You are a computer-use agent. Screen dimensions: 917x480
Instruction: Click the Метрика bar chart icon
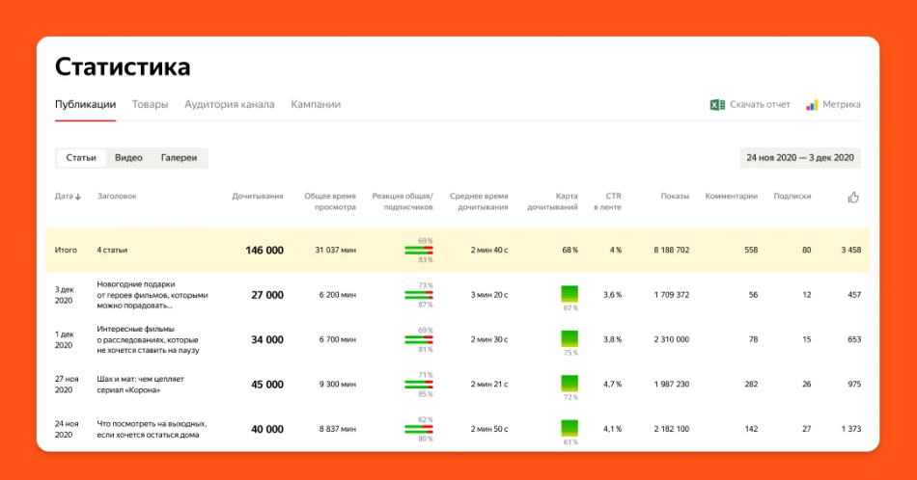pos(813,104)
